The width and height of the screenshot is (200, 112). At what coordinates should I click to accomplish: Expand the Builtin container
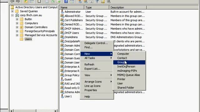click(17, 19)
